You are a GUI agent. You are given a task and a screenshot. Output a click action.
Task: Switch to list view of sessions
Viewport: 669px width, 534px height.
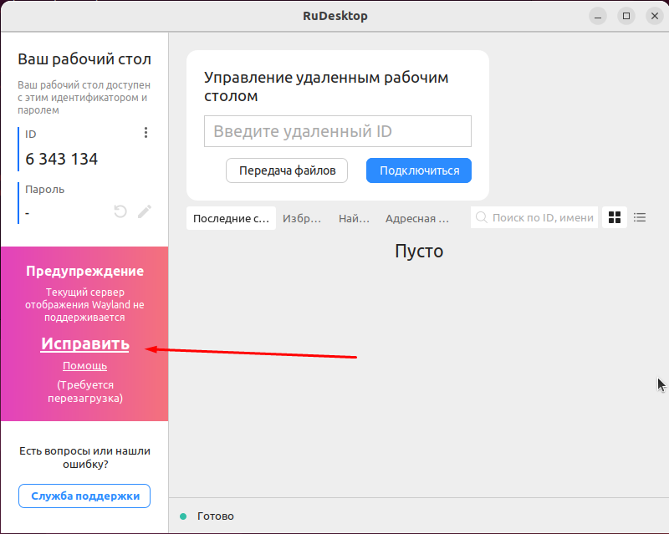click(x=640, y=217)
